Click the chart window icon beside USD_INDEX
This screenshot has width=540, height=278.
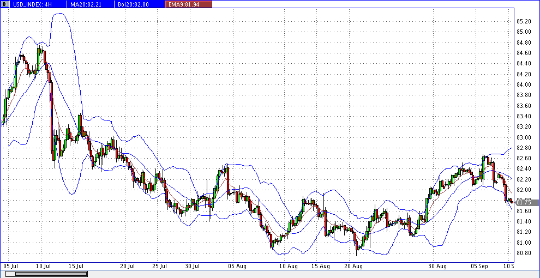pos(5,4)
